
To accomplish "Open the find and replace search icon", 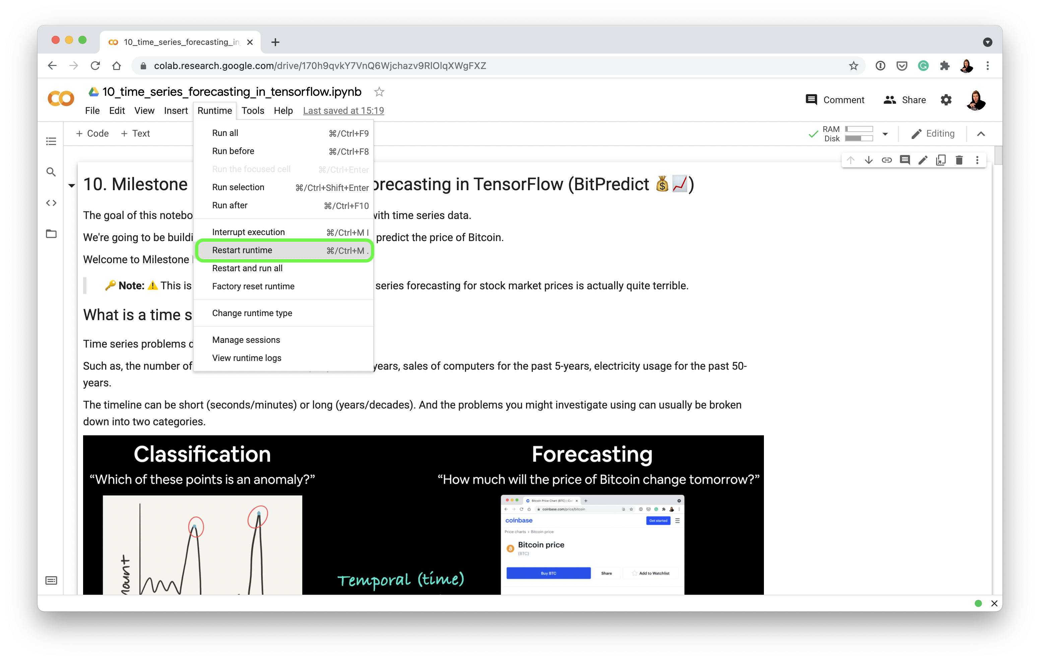I will point(51,172).
